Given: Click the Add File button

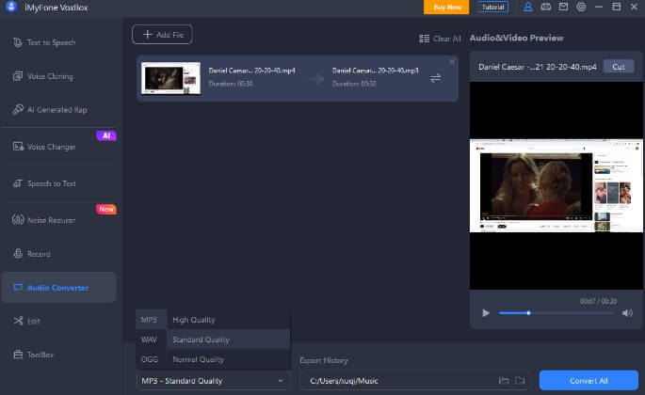Looking at the screenshot, I should tap(162, 35).
